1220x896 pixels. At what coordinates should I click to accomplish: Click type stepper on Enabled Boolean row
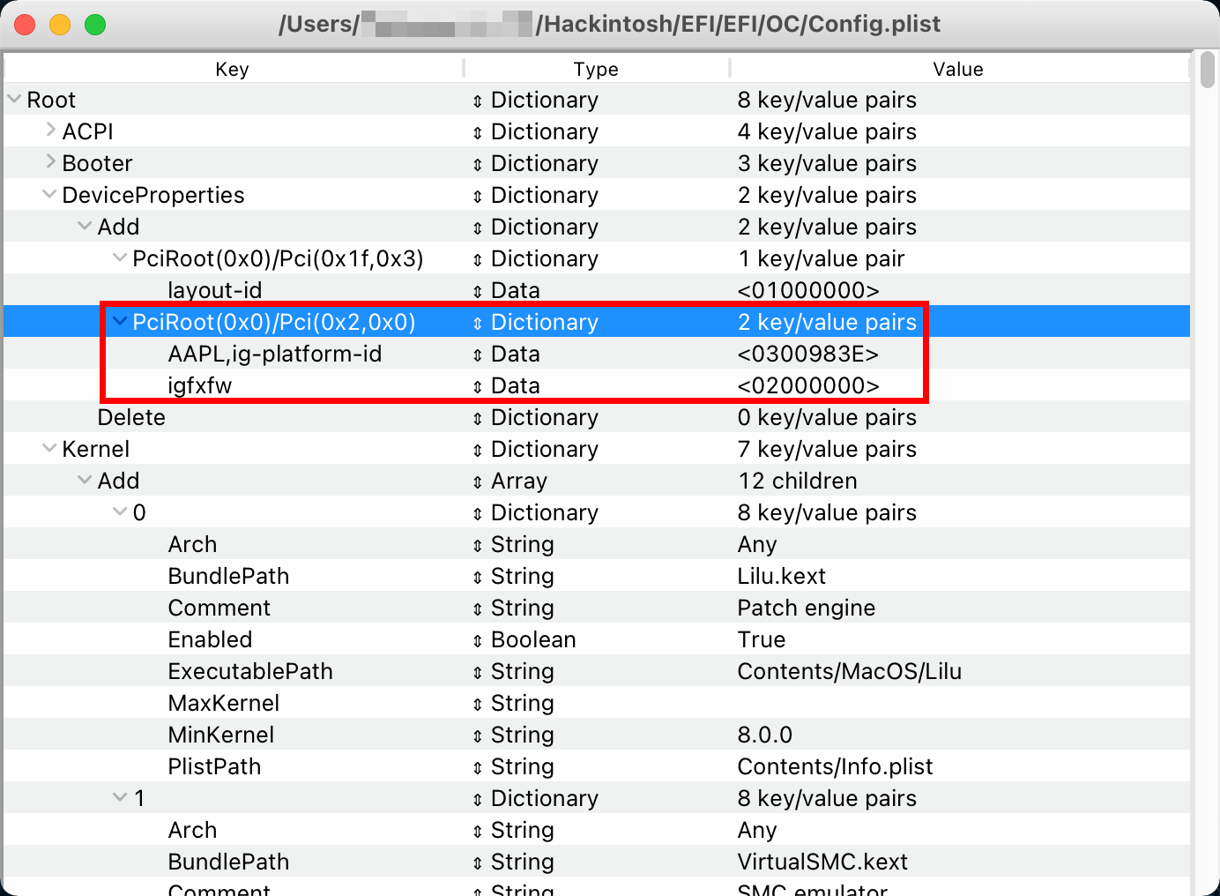click(x=477, y=640)
